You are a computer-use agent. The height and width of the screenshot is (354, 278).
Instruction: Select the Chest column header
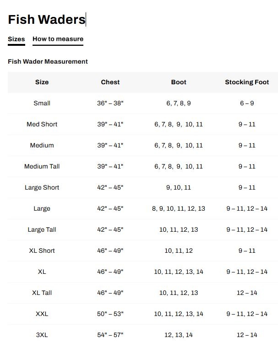click(x=110, y=82)
